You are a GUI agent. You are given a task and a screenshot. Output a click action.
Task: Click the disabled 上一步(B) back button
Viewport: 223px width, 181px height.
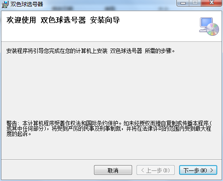point(156,170)
